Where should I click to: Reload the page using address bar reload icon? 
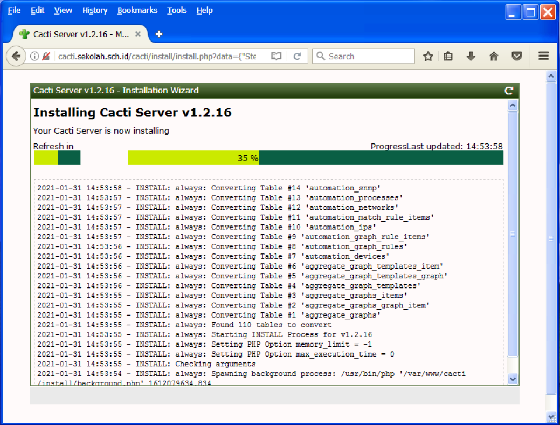tap(297, 56)
